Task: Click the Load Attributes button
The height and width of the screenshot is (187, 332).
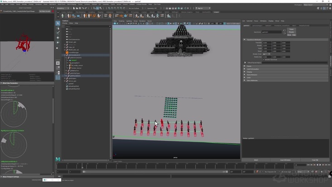Action: pyautogui.click(x=285, y=160)
